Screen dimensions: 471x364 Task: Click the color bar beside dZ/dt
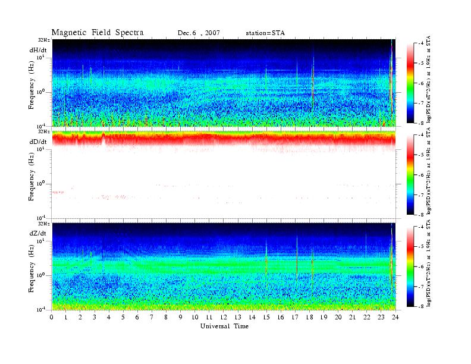pos(410,266)
